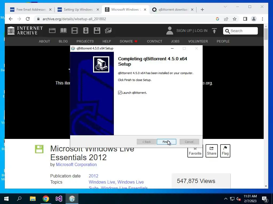Viewport: 273px width, 204px height.
Task: Click the network tray icon
Action: [x=232, y=199]
